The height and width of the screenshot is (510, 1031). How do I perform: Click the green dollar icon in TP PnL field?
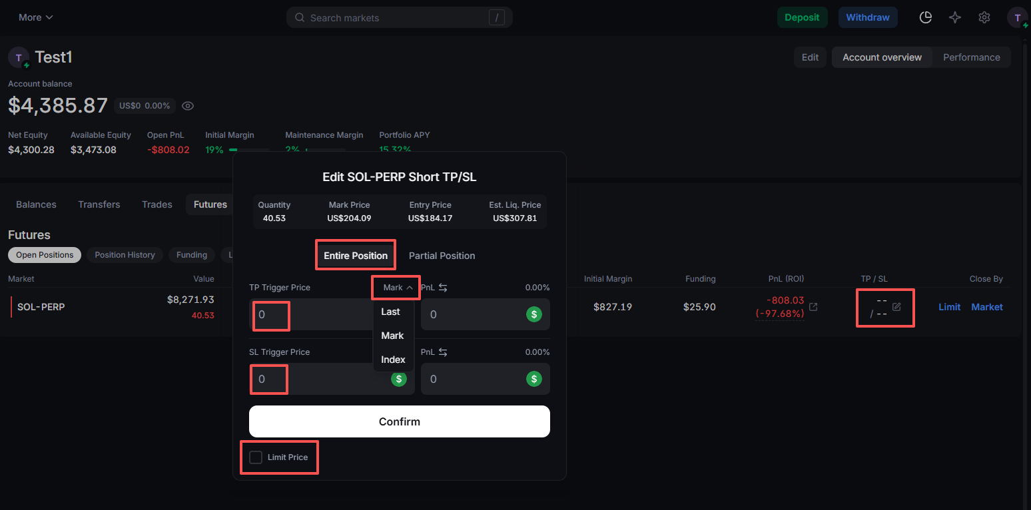click(534, 314)
